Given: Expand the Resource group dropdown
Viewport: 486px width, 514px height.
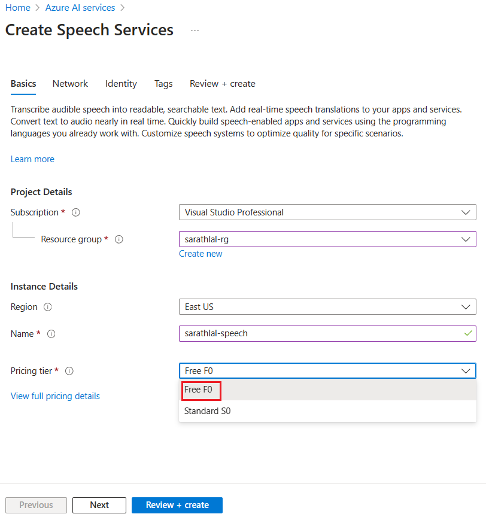Looking at the screenshot, I should 466,239.
